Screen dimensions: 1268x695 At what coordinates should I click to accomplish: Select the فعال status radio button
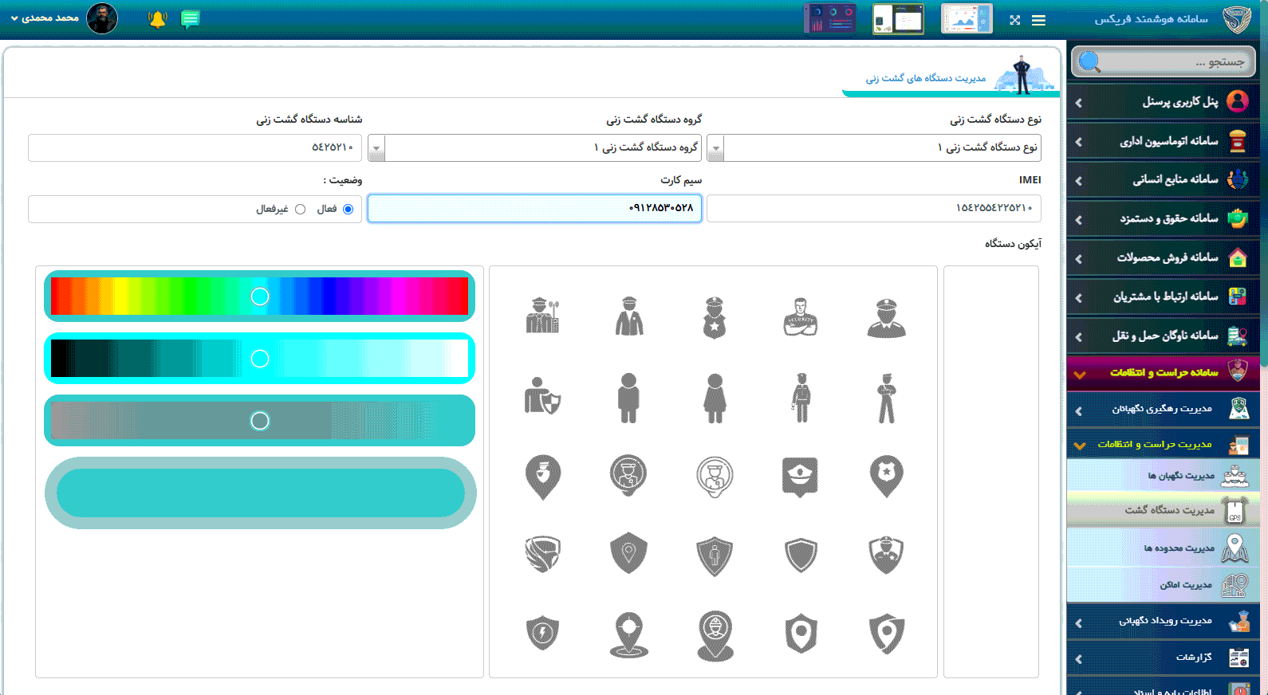[348, 210]
